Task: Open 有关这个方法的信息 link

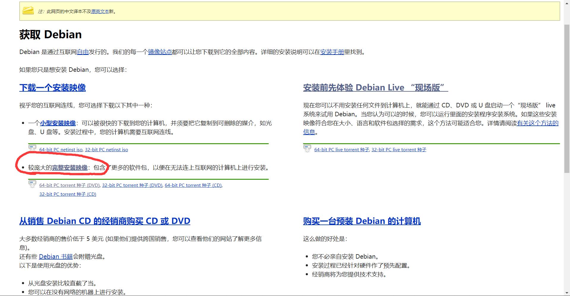Action: (x=538, y=123)
